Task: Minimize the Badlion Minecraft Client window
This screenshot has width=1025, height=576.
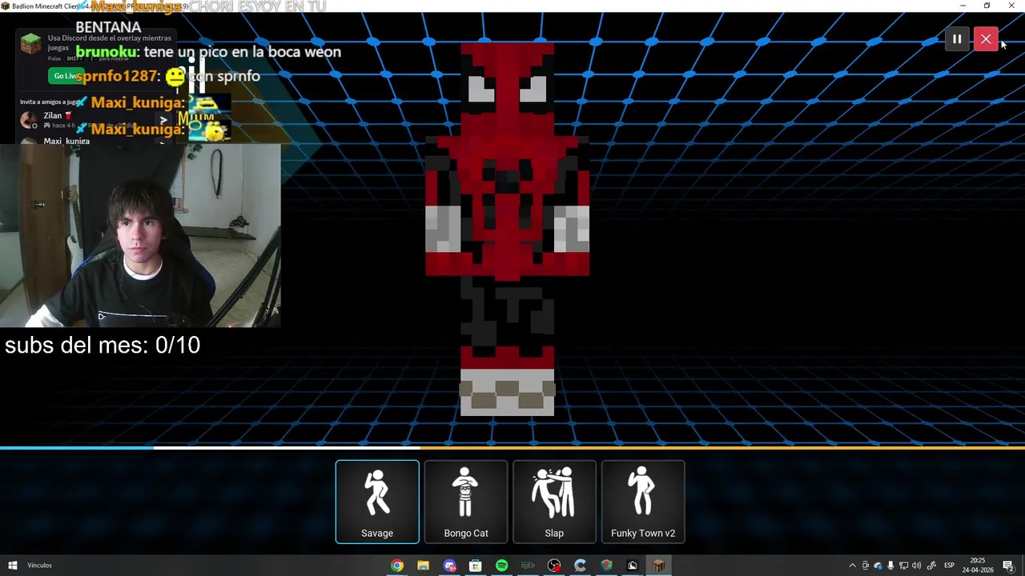Action: [x=963, y=6]
